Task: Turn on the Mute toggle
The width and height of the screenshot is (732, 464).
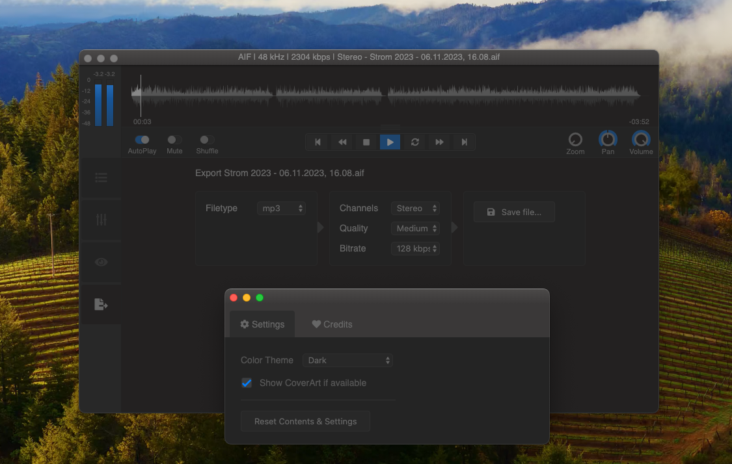Action: click(x=174, y=140)
